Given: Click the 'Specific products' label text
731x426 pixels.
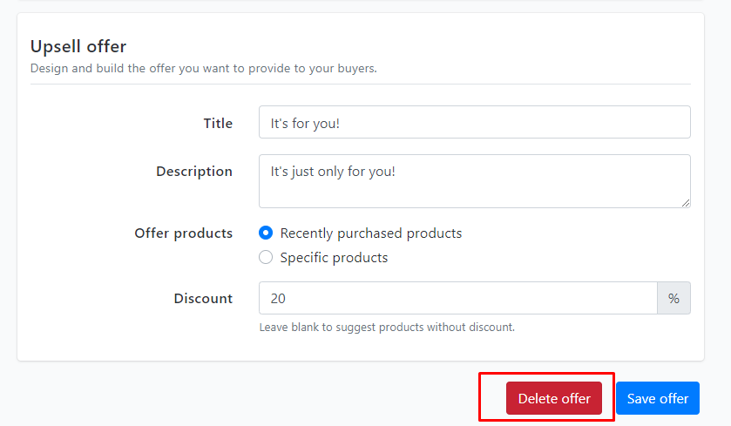Looking at the screenshot, I should [334, 257].
